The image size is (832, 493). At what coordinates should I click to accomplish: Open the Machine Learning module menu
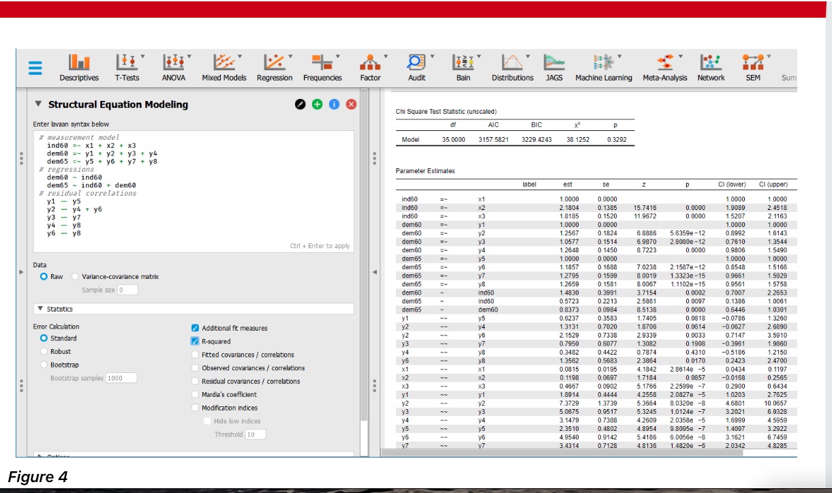tap(604, 68)
